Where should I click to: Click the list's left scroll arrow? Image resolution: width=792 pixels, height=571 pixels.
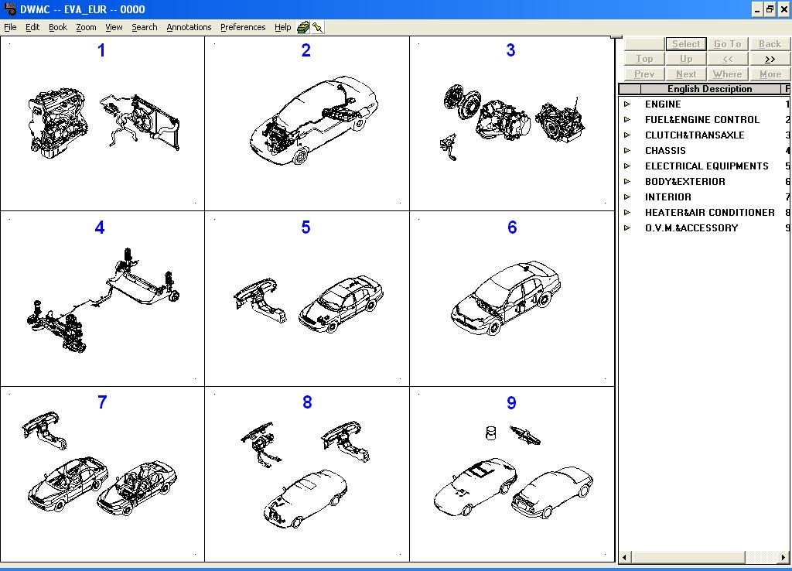coord(625,557)
